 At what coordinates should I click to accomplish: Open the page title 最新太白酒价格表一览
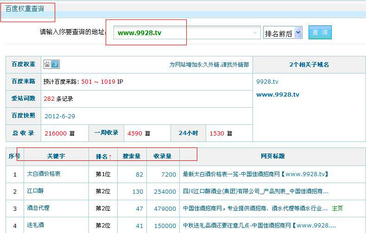click(x=256, y=174)
